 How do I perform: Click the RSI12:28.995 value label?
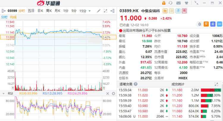coord(52,94)
